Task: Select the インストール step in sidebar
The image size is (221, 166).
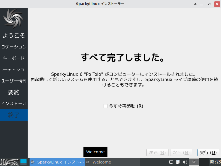Action: point(14,103)
